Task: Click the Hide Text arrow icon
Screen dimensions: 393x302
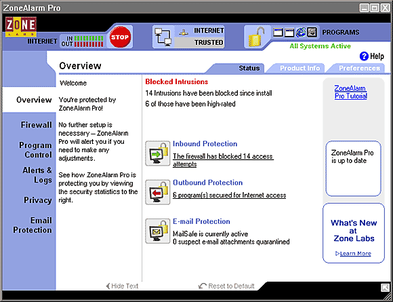Action: pyautogui.click(x=108, y=286)
